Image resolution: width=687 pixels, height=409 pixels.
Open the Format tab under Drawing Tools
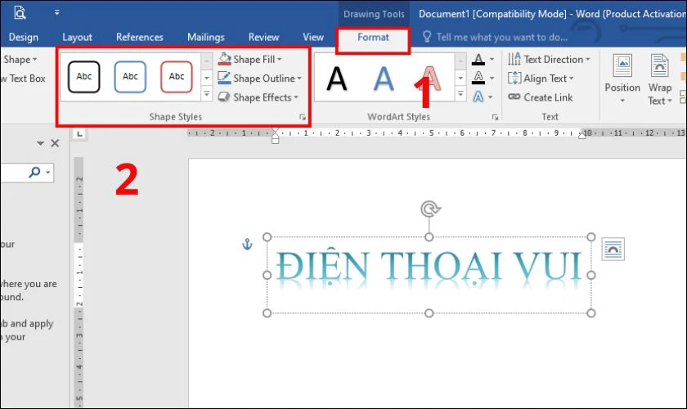coord(373,38)
